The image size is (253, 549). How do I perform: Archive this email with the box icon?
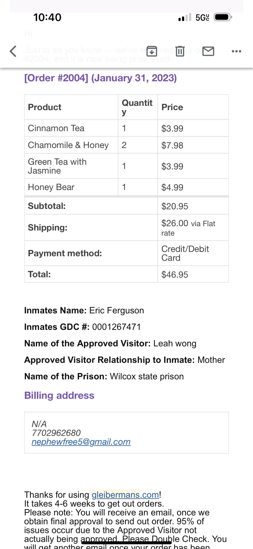(x=152, y=51)
